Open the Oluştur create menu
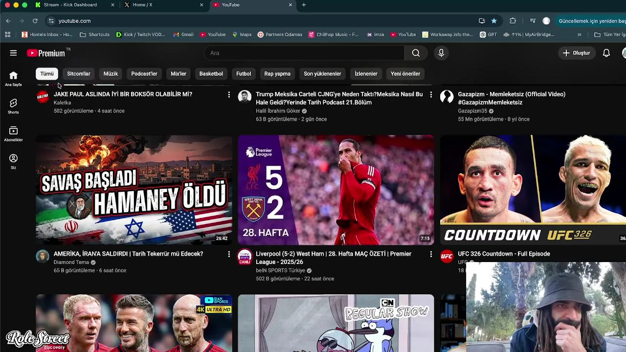The width and height of the screenshot is (626, 352). click(x=577, y=53)
